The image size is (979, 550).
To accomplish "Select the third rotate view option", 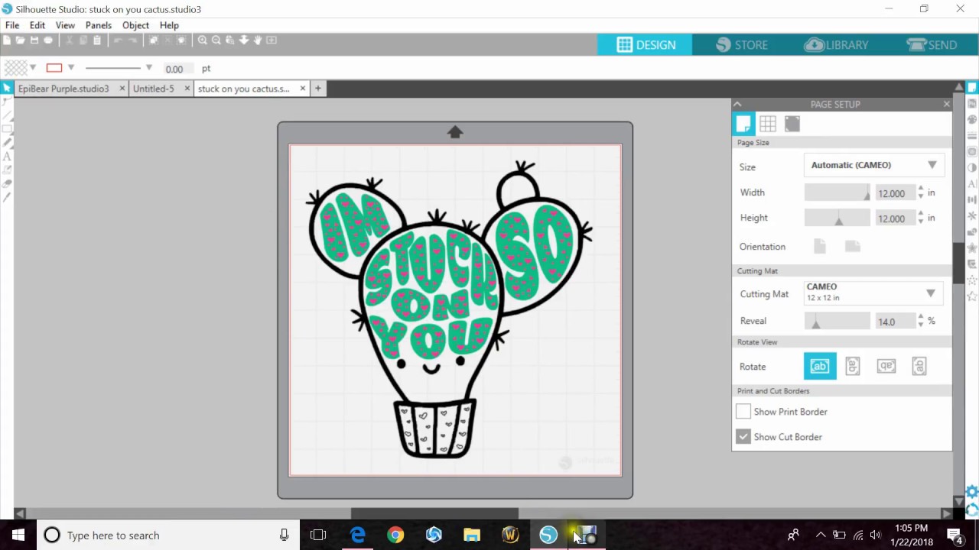I will pyautogui.click(x=886, y=367).
